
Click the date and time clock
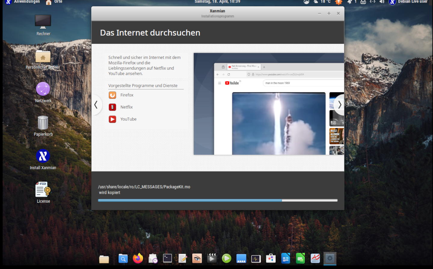pos(217,2)
